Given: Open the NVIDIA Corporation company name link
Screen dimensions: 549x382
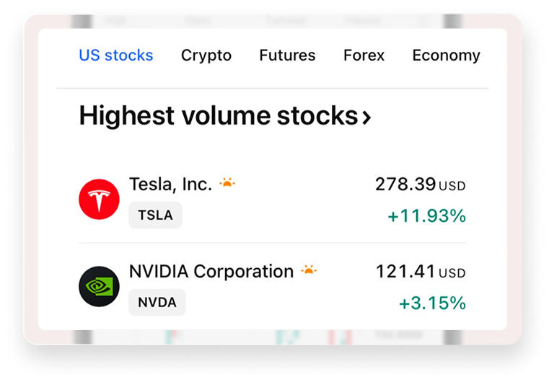Looking at the screenshot, I should [211, 272].
